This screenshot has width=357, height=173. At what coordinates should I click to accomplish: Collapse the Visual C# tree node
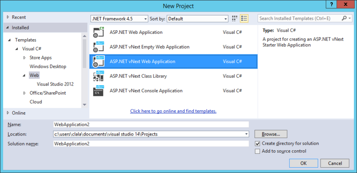17,49
